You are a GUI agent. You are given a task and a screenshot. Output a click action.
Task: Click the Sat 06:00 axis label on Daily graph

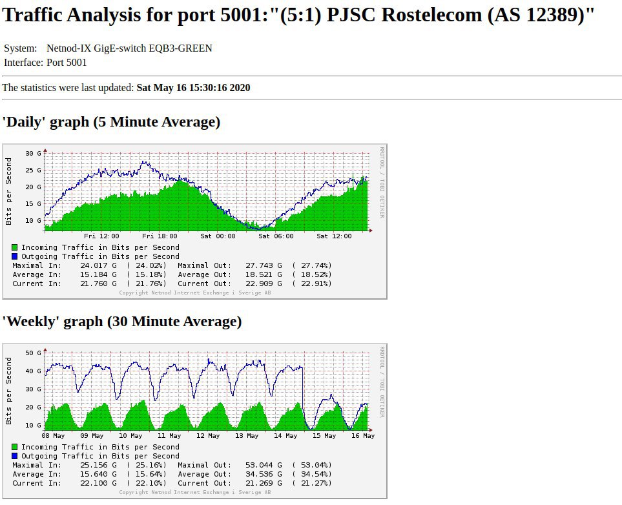pyautogui.click(x=276, y=236)
